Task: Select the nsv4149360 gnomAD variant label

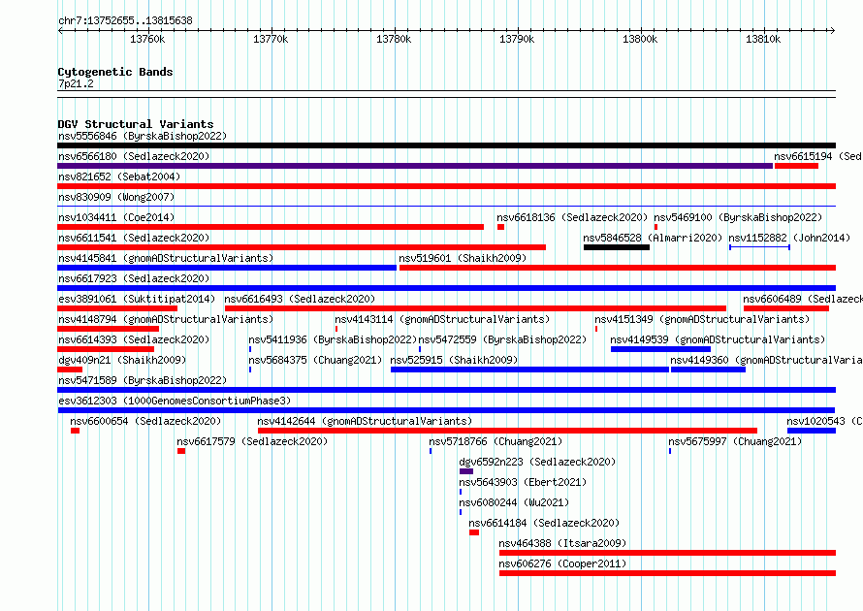Action: coord(767,360)
